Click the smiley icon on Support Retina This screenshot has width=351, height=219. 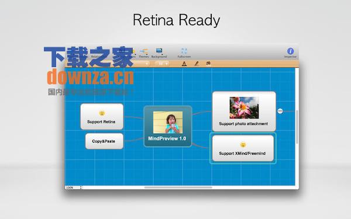coord(102,113)
